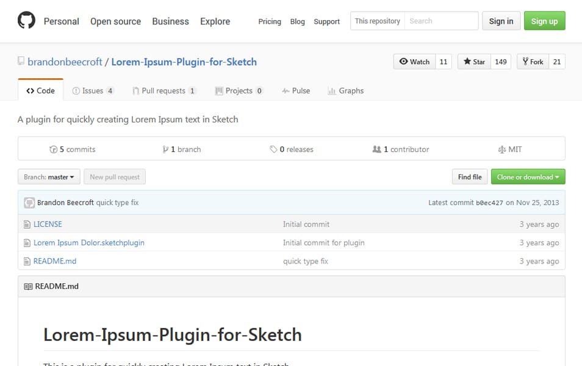Viewport: 582px width, 366px height.
Task: Open the Pricing link
Action: (270, 21)
